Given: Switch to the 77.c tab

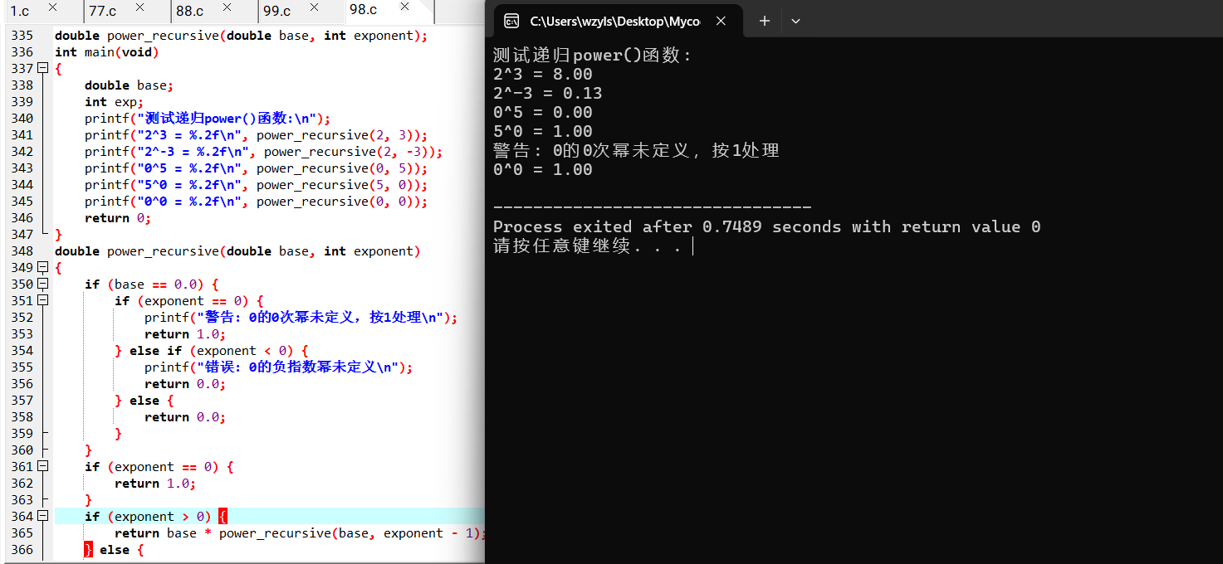Looking at the screenshot, I should [103, 11].
